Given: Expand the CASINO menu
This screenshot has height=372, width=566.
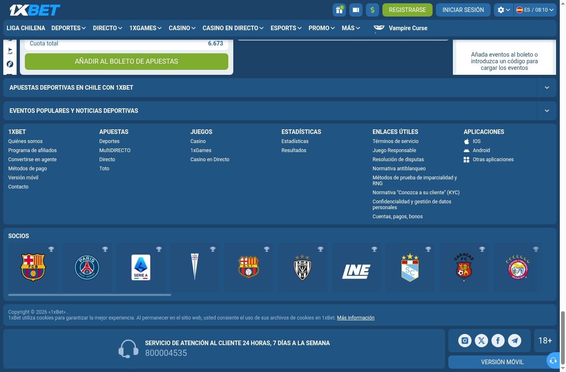Looking at the screenshot, I should (182, 28).
